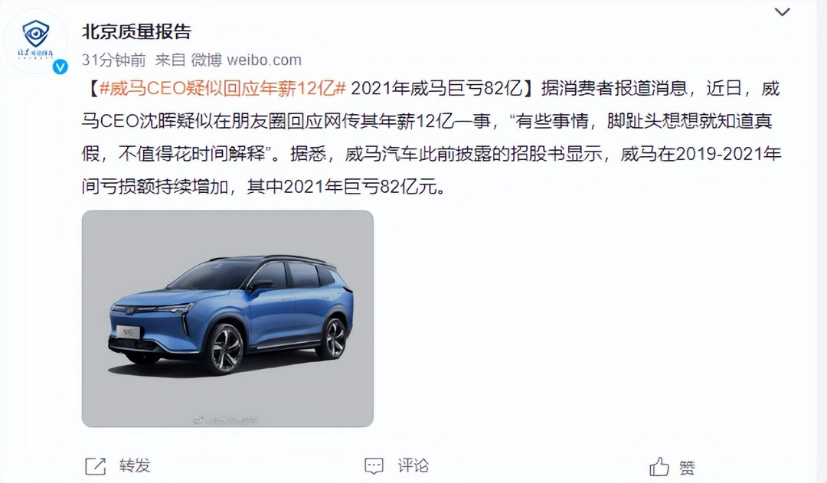Click the last line ending 巨亏82亿元

click(263, 187)
